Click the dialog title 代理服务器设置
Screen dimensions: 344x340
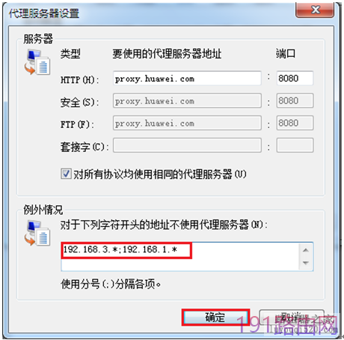pyautogui.click(x=44, y=13)
